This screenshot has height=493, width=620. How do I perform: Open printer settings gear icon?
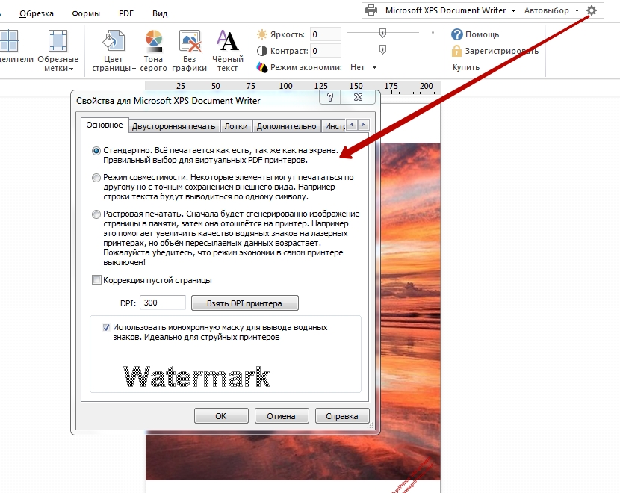pos(592,10)
